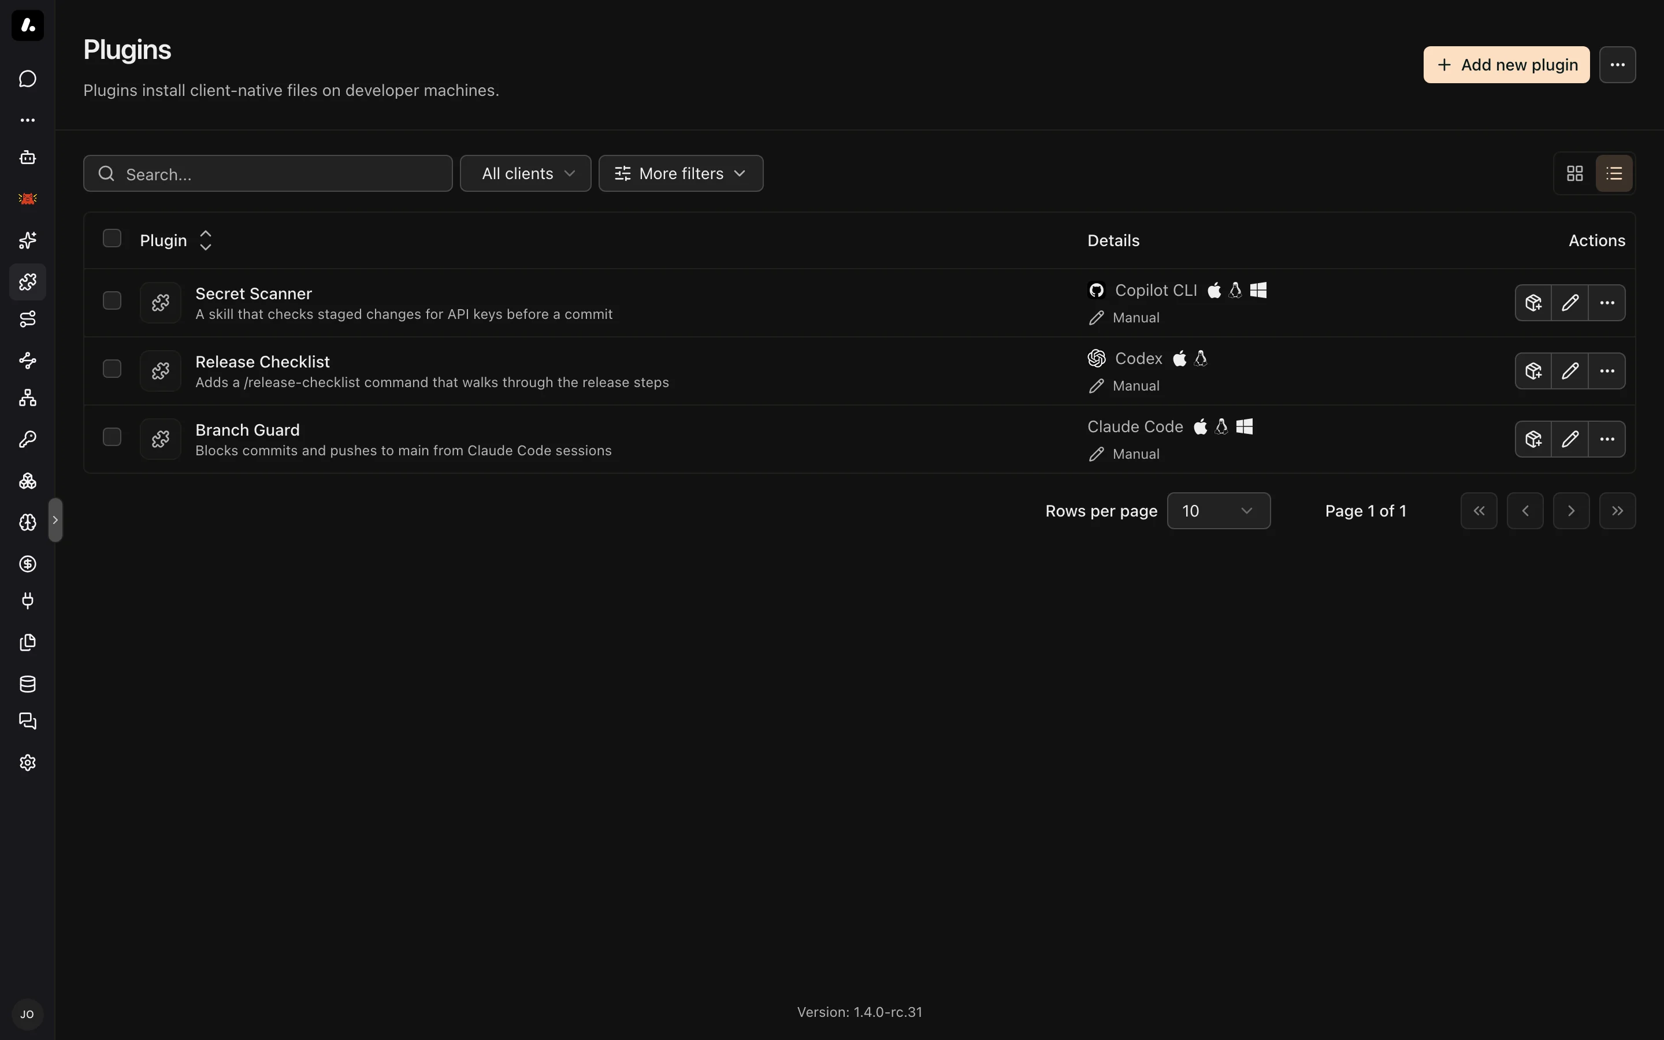Viewport: 1664px width, 1040px height.
Task: Open the brain icon in sidebar
Action: tap(28, 523)
